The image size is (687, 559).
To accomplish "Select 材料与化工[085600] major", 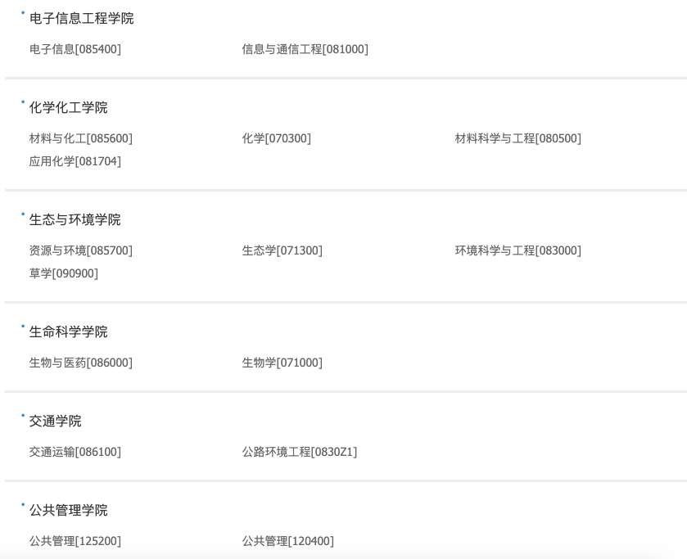I will (80, 138).
